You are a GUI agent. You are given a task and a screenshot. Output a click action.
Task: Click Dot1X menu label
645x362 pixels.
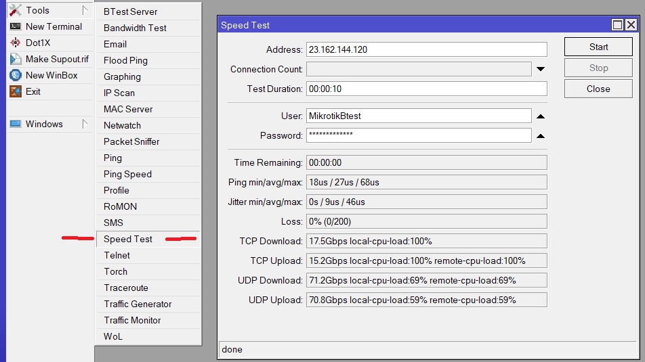pos(38,43)
